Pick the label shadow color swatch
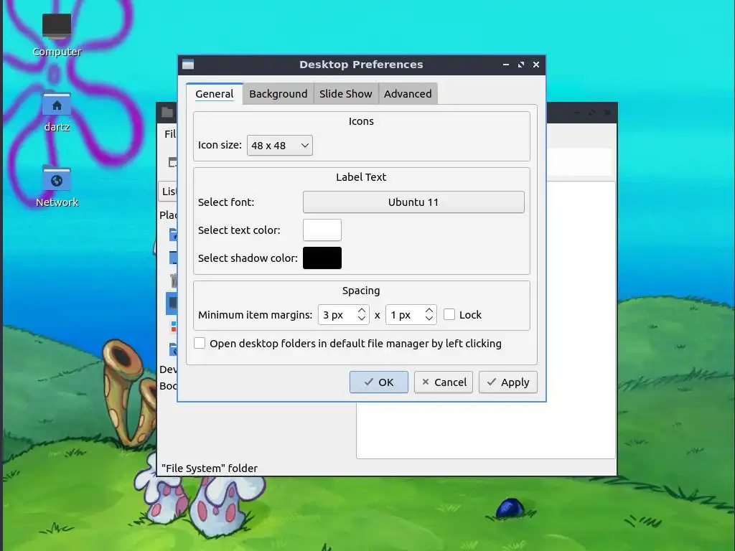735x551 pixels. coord(322,258)
